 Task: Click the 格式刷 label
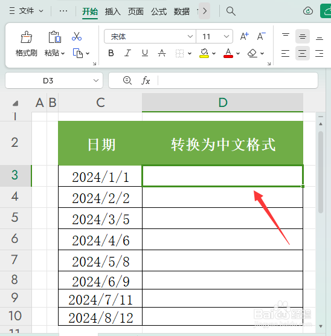(x=27, y=53)
